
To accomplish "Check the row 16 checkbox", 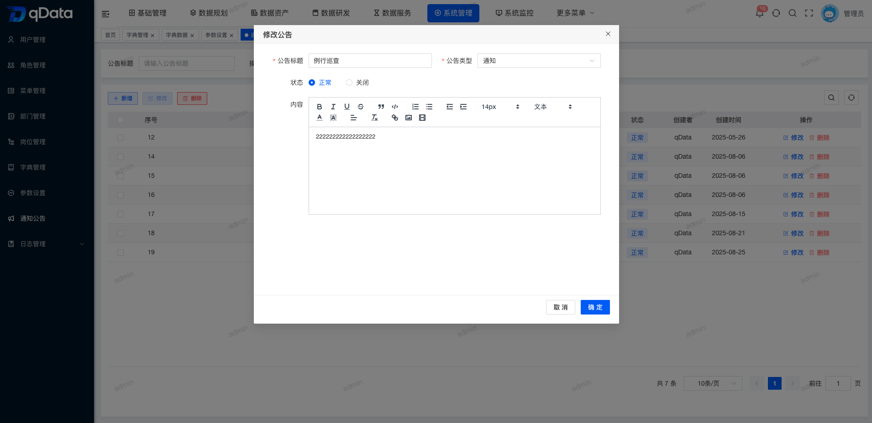I will 121,195.
